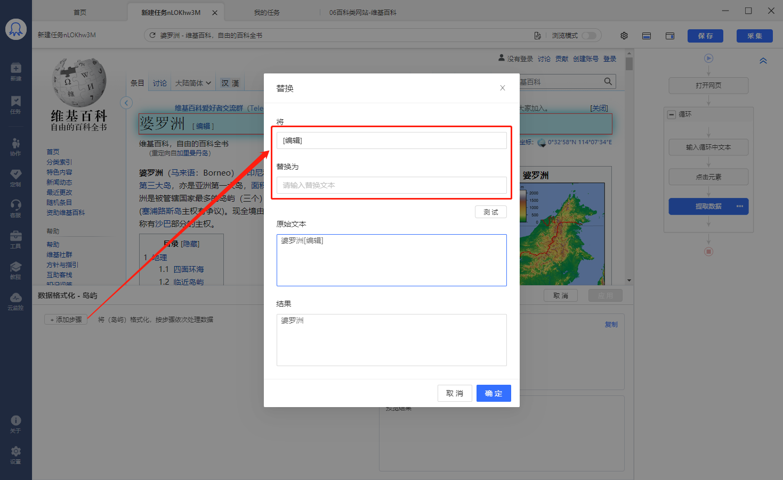The image size is (783, 480).
Task: Click the Wikipedia globe logo
Action: pos(79,82)
